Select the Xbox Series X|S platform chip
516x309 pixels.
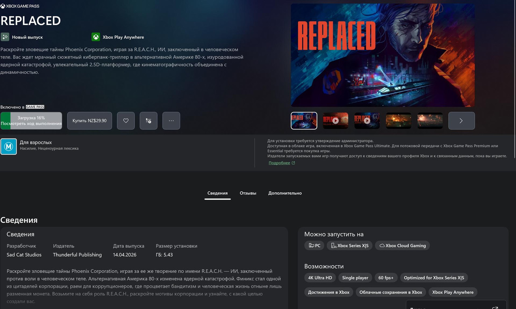click(349, 245)
